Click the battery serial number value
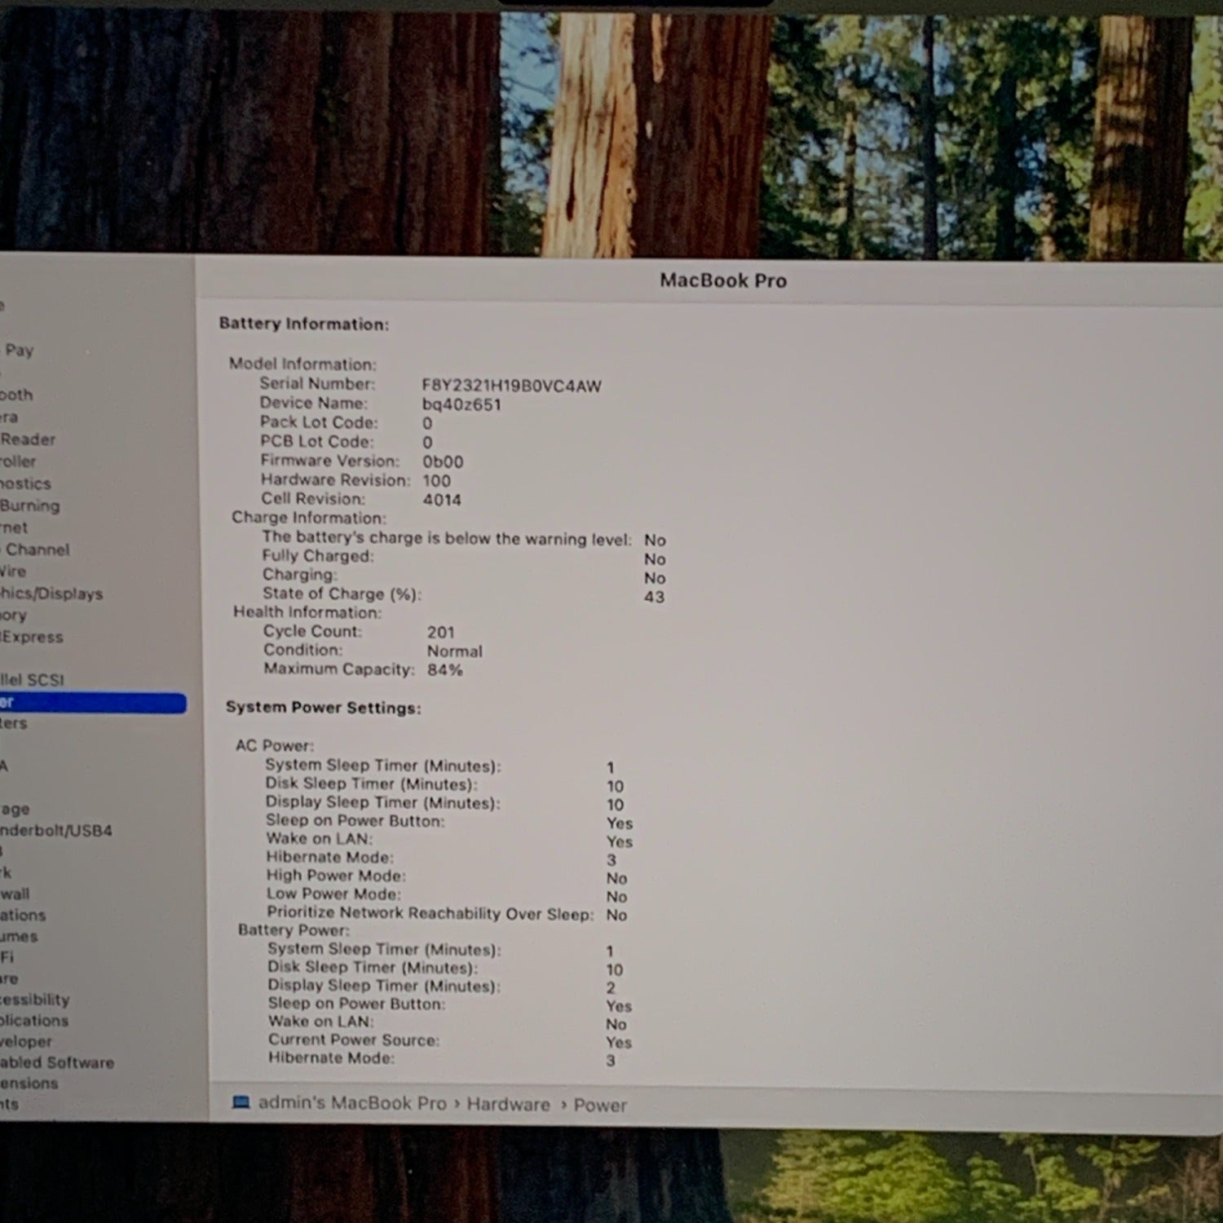The height and width of the screenshot is (1223, 1223). click(x=511, y=386)
